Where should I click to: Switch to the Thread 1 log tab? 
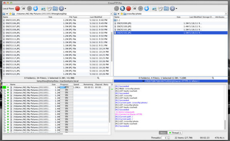click(x=175, y=133)
